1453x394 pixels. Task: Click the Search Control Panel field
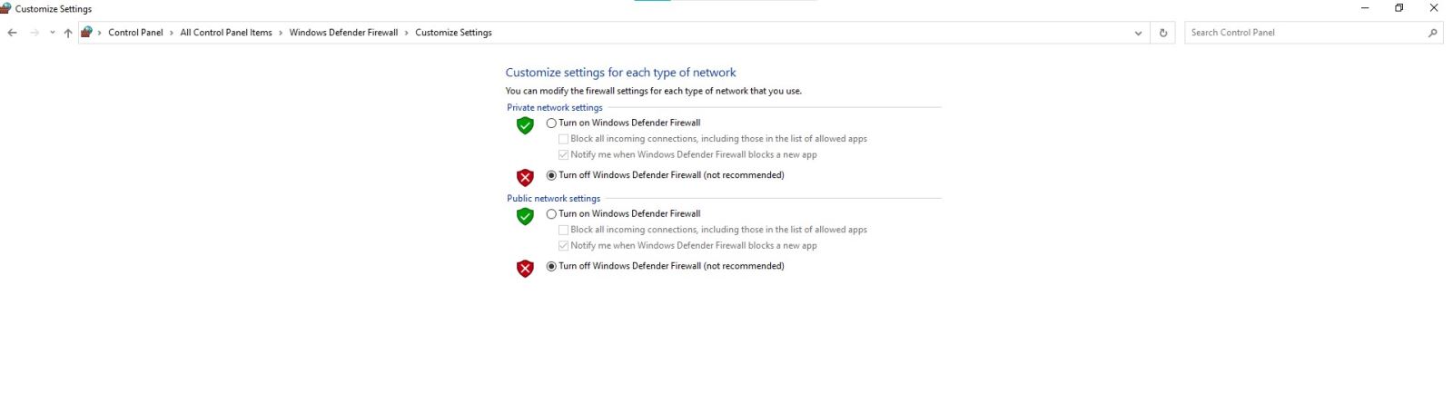[x=1303, y=33]
